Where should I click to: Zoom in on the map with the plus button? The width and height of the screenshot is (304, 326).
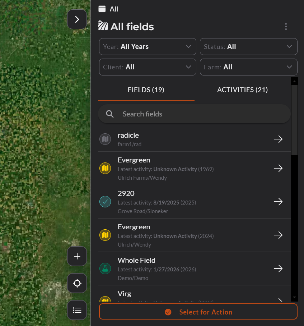coord(77,256)
